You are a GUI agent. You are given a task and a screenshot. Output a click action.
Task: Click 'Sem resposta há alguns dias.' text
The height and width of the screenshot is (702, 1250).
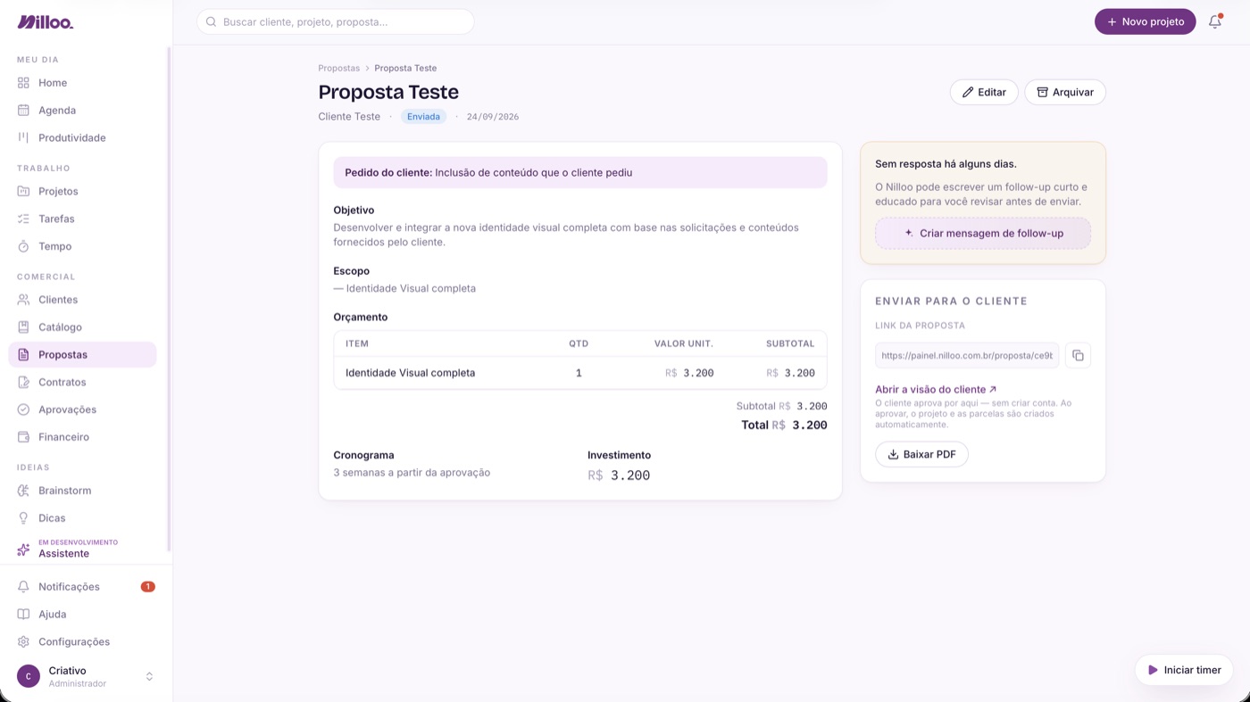(946, 164)
